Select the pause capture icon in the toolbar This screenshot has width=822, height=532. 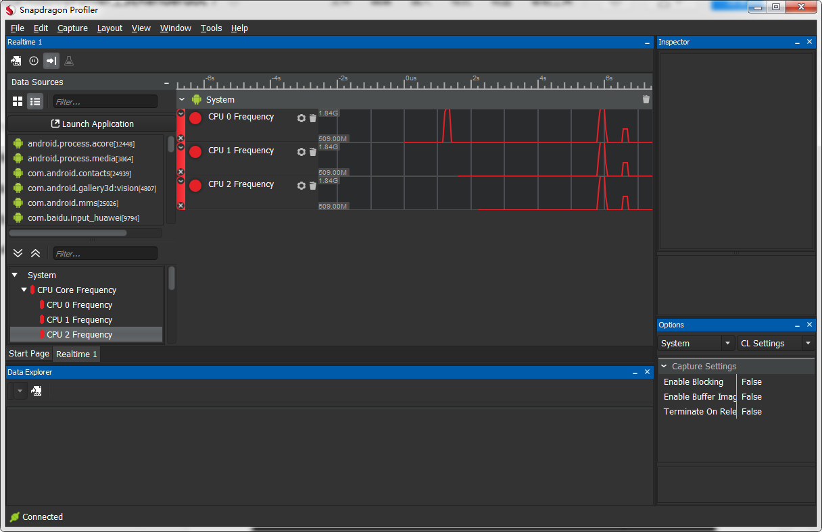(33, 61)
